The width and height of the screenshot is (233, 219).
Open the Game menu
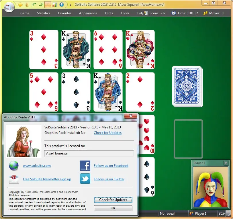(x=25, y=13)
